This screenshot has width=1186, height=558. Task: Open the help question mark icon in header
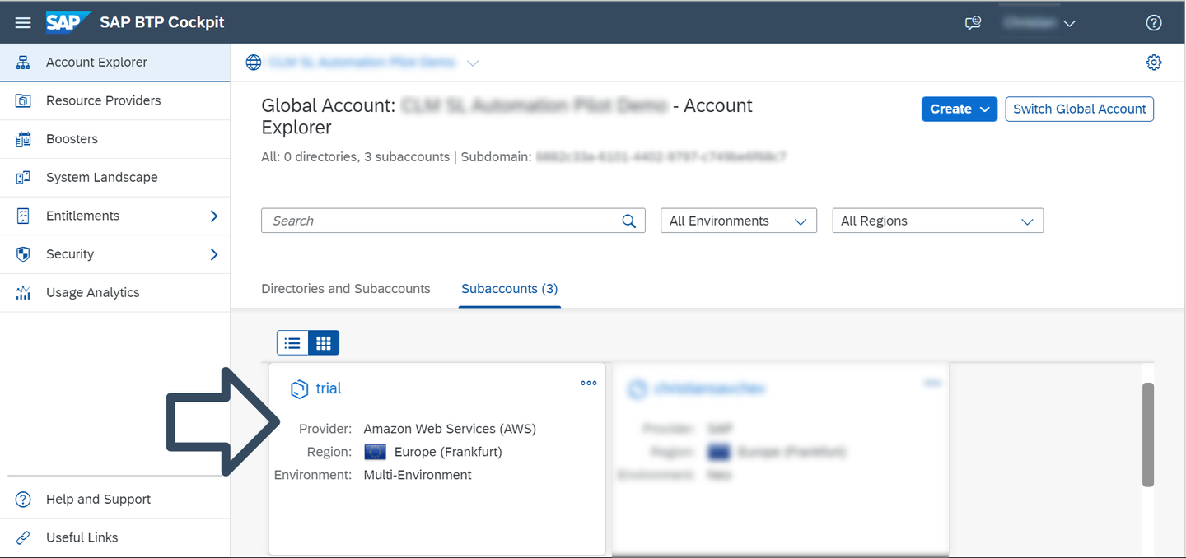tap(1154, 23)
